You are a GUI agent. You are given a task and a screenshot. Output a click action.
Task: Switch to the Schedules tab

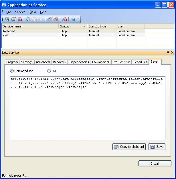click(140, 62)
